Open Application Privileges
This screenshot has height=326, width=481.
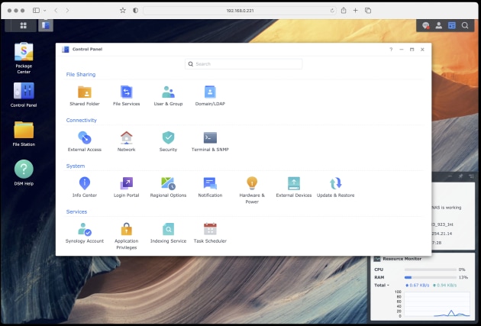pyautogui.click(x=127, y=236)
